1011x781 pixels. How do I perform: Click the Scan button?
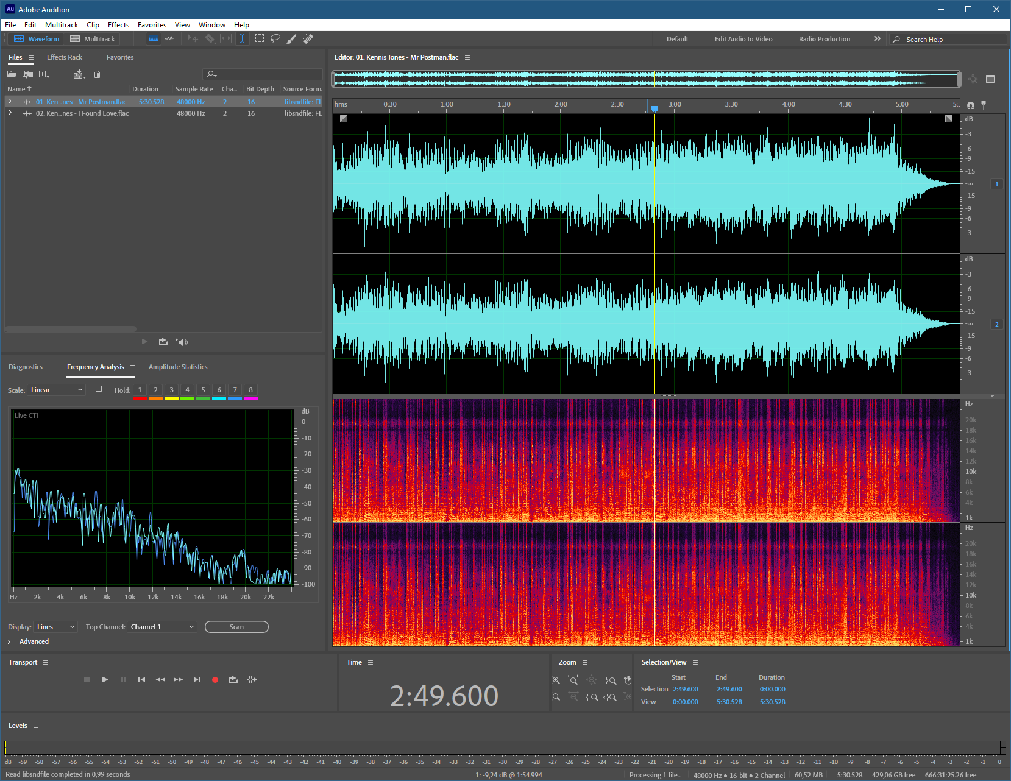236,627
